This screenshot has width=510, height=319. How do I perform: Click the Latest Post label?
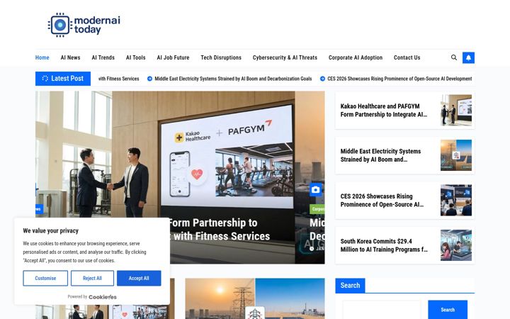pos(63,79)
